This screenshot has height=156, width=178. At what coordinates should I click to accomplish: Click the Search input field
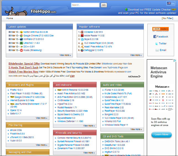point(85,5)
